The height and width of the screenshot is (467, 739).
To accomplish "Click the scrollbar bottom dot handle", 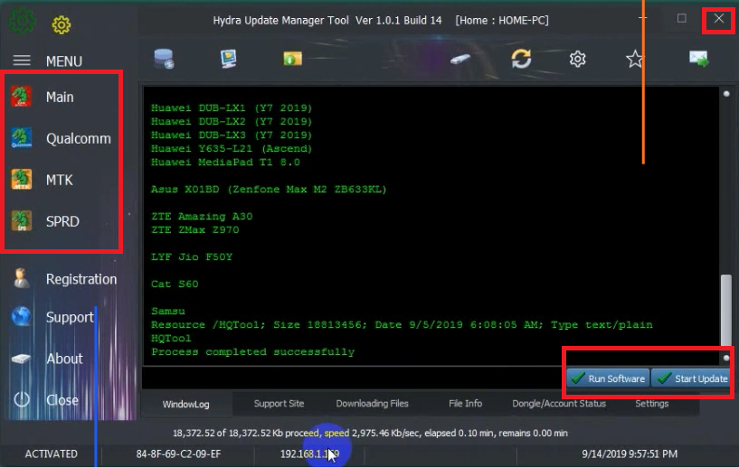I will pos(726,358).
